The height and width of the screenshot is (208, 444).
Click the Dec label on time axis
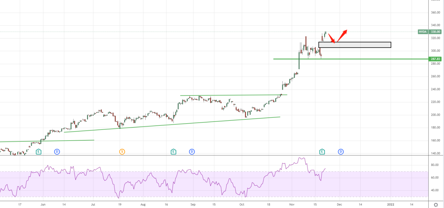coord(339,205)
